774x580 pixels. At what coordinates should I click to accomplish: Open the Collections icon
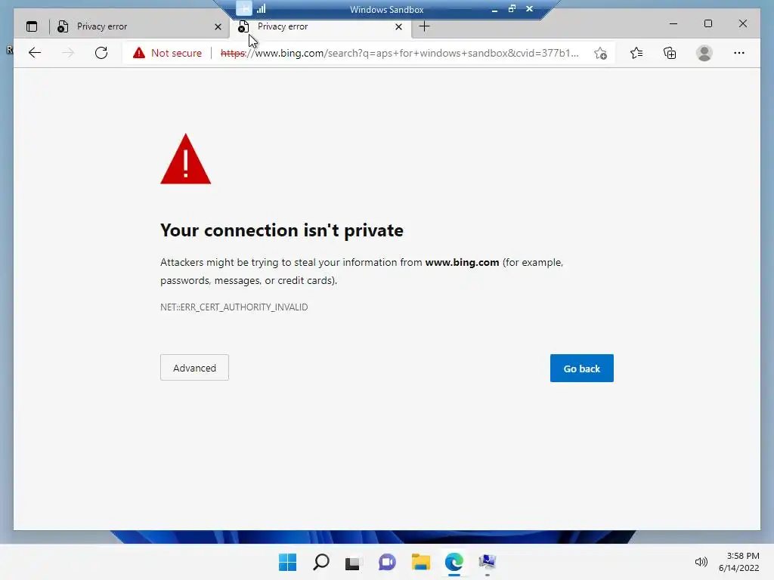tap(670, 53)
